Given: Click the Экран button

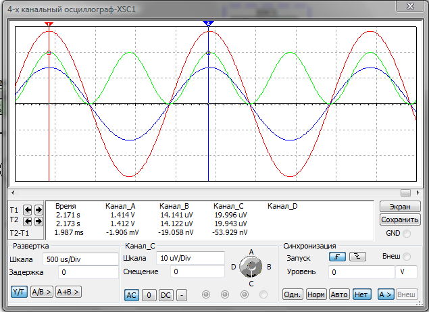Looking at the screenshot, I should pyautogui.click(x=400, y=207).
